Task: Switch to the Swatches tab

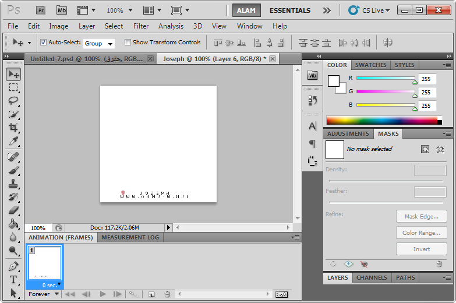Action: tap(370, 65)
